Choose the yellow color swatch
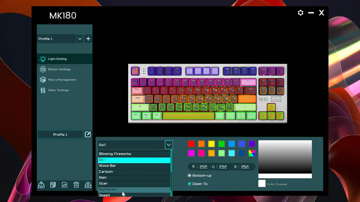360x202 pixels. click(211, 144)
